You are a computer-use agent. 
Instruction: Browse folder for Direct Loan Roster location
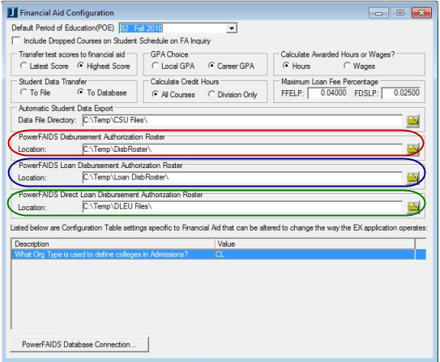click(412, 208)
